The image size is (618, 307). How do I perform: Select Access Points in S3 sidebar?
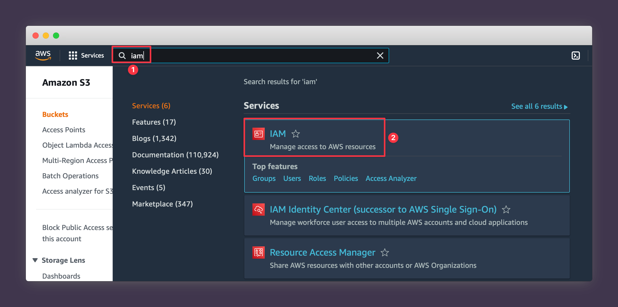pos(64,130)
